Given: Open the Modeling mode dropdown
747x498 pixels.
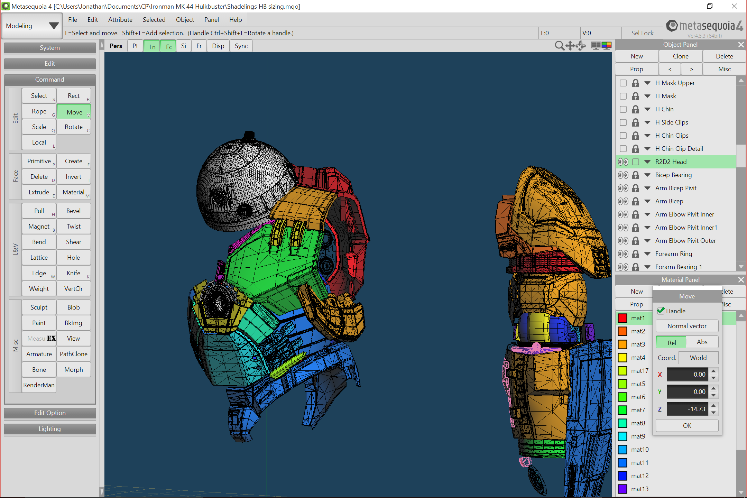Looking at the screenshot, I should (32, 26).
